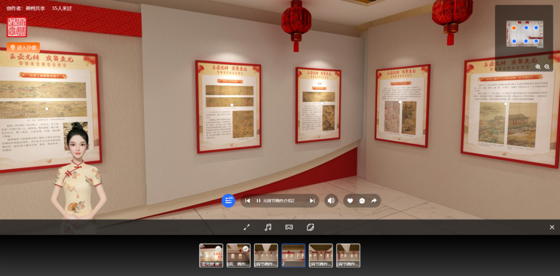
Task: Enable VR headset mode icon
Action: [289, 227]
